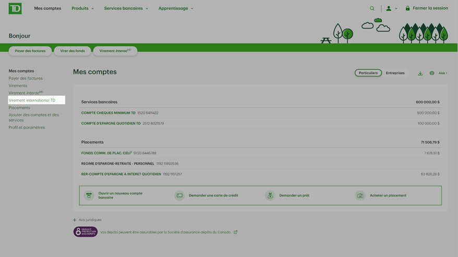Click the download icon

(420, 74)
